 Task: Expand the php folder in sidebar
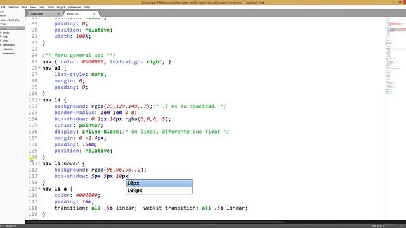[x=1, y=41]
